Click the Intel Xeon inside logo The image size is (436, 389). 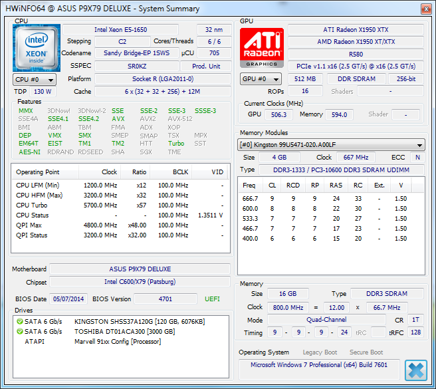click(37, 48)
